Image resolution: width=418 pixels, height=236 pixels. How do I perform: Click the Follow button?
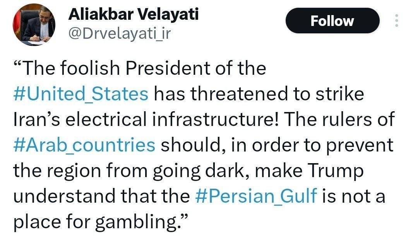click(332, 21)
